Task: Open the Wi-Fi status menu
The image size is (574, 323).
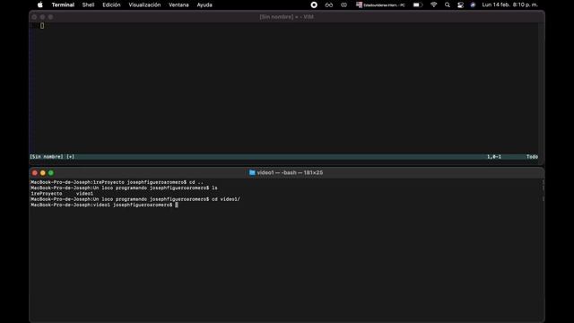Action: tap(434, 4)
